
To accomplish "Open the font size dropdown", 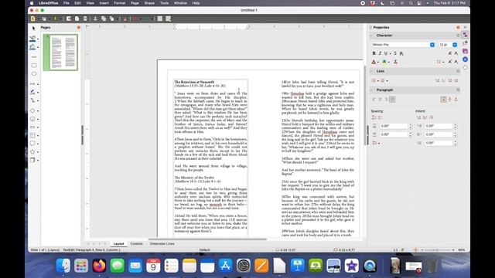I will pyautogui.click(x=455, y=45).
